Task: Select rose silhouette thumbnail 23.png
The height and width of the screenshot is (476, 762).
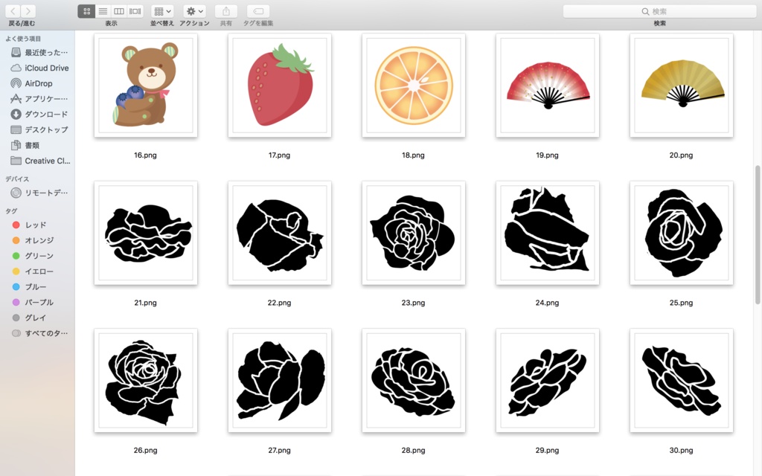Action: (x=414, y=233)
